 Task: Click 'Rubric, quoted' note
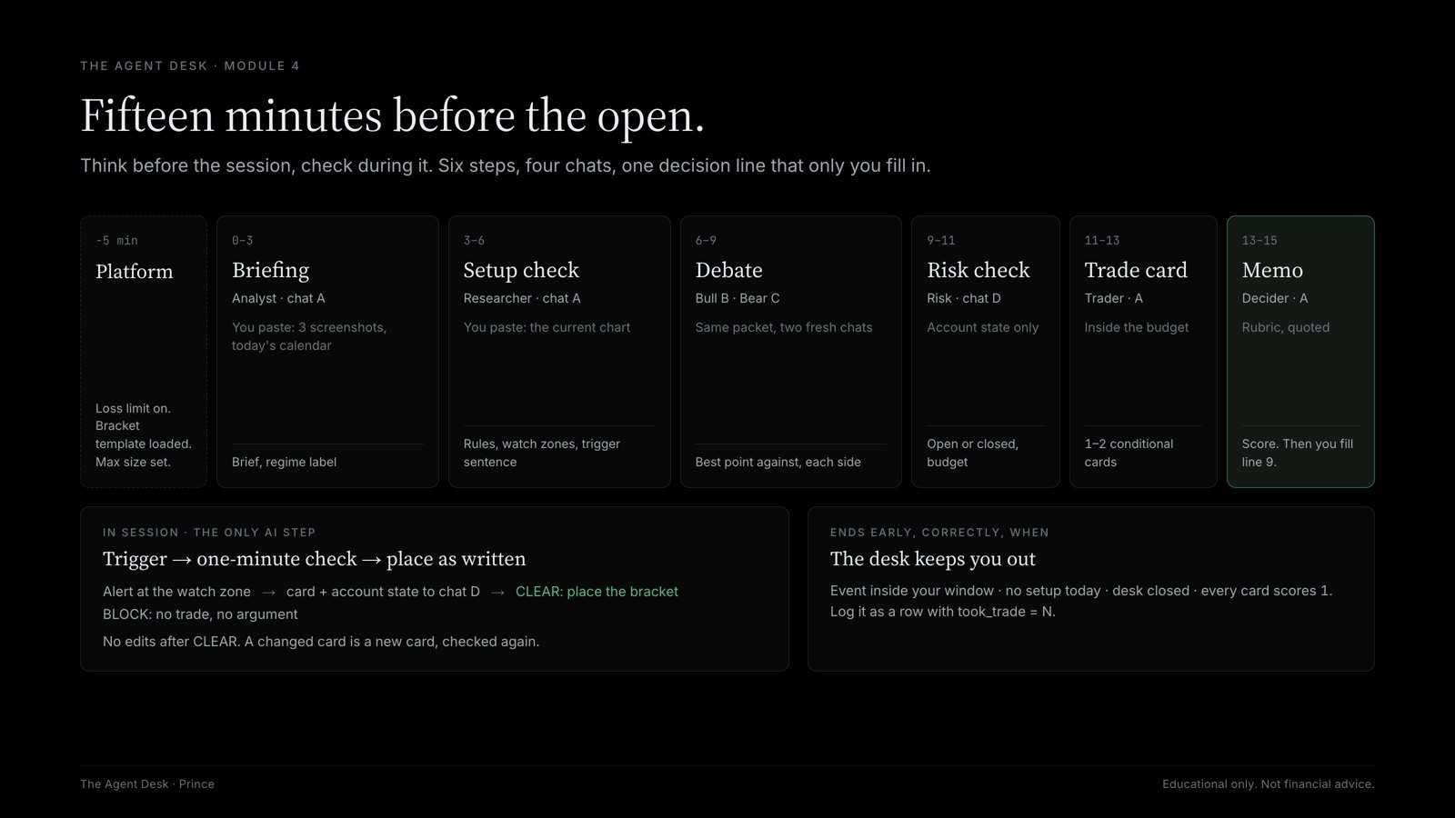[x=1286, y=327]
